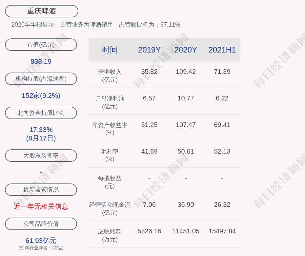Click the 重庆啤酒 title badge

click(41, 11)
